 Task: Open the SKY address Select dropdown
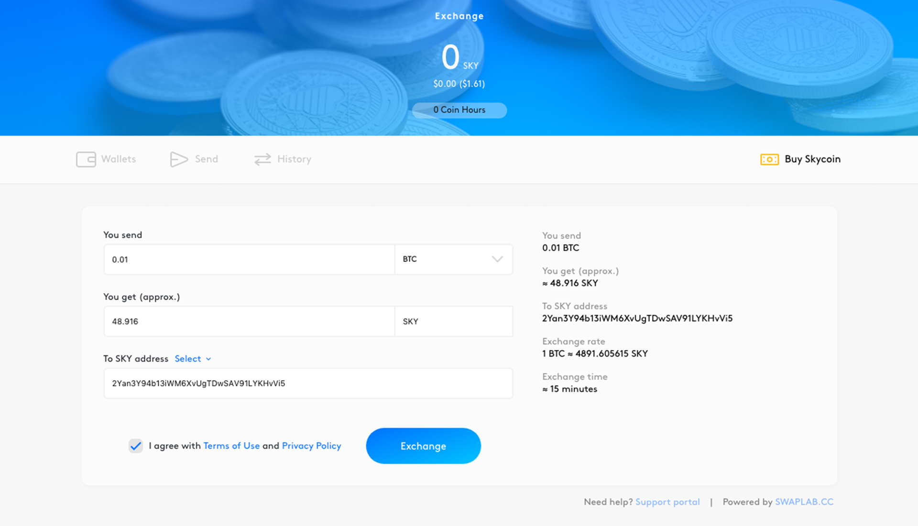pos(191,358)
